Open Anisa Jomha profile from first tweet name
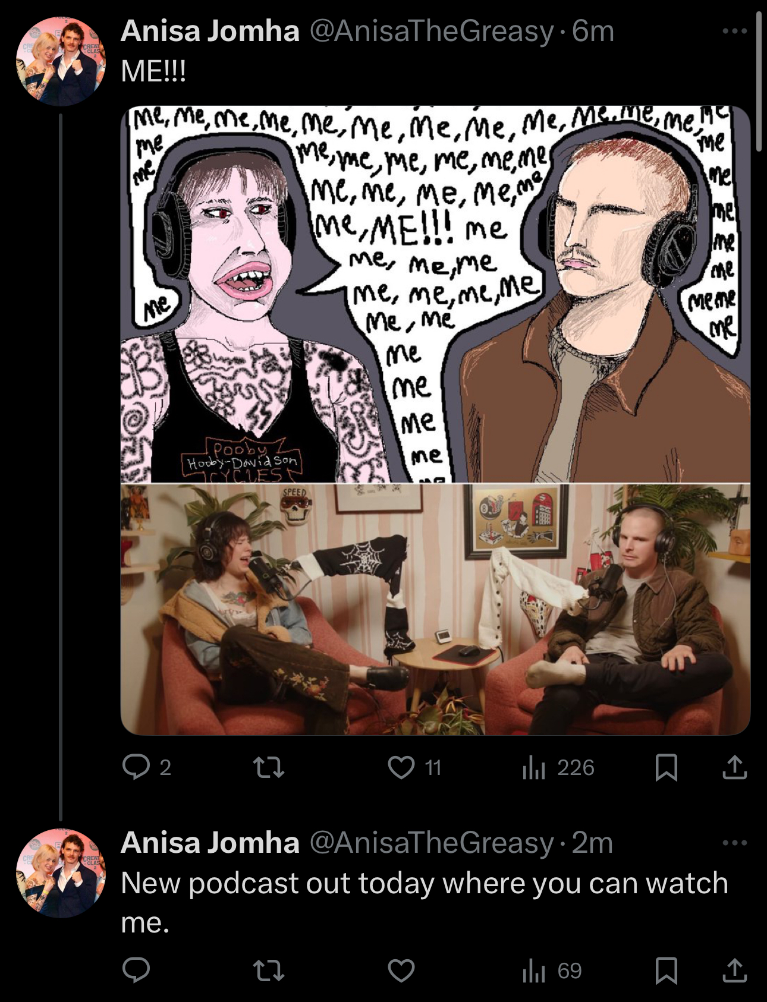 [x=210, y=31]
